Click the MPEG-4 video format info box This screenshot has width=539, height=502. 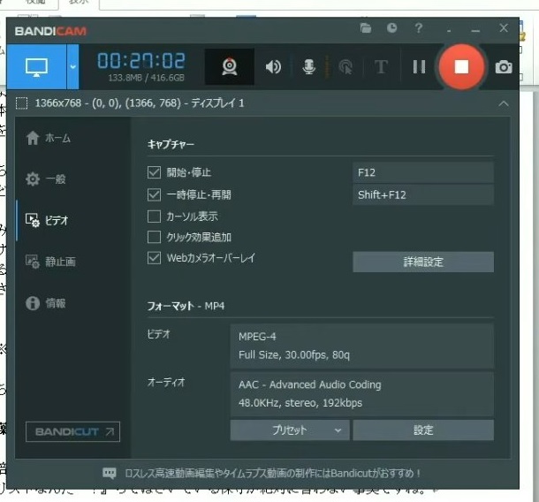click(x=362, y=346)
